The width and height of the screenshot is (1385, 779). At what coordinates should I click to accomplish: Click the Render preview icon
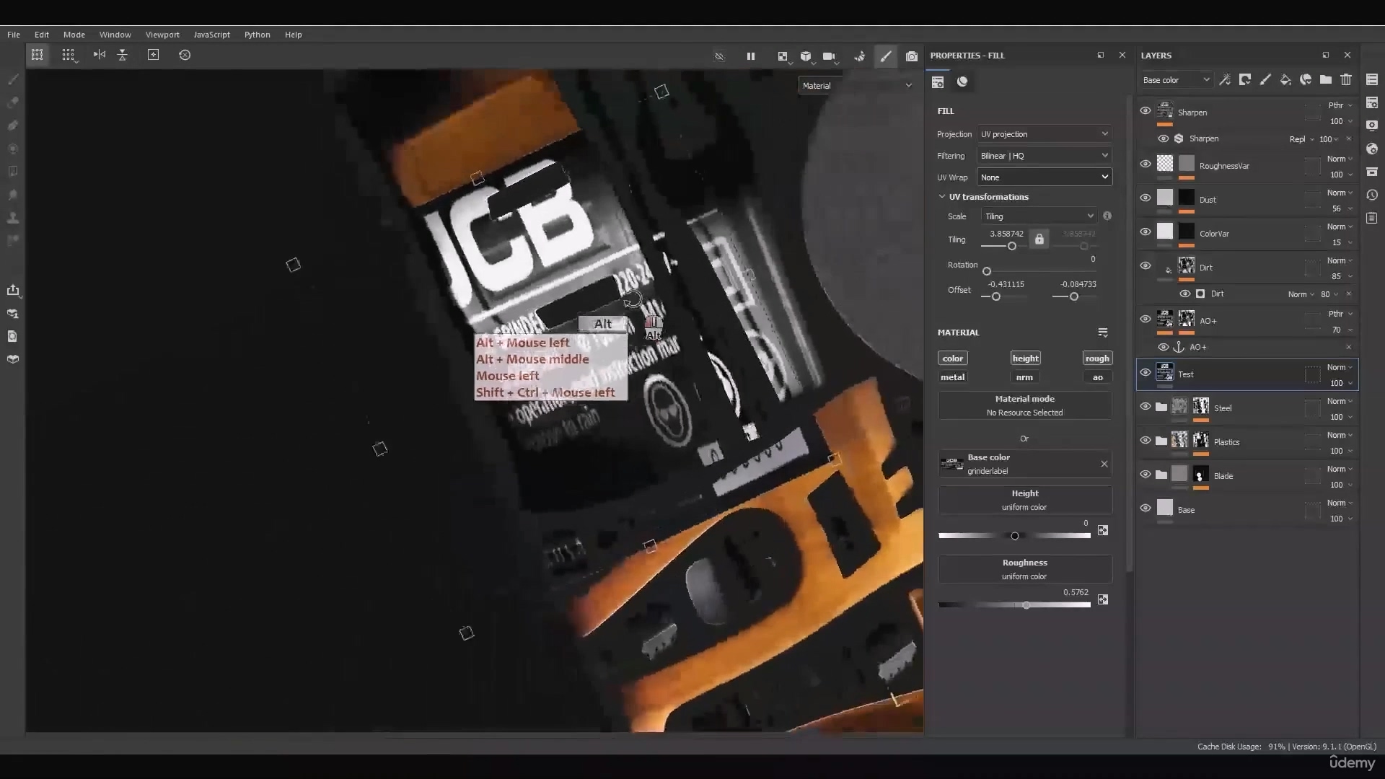[x=910, y=55]
